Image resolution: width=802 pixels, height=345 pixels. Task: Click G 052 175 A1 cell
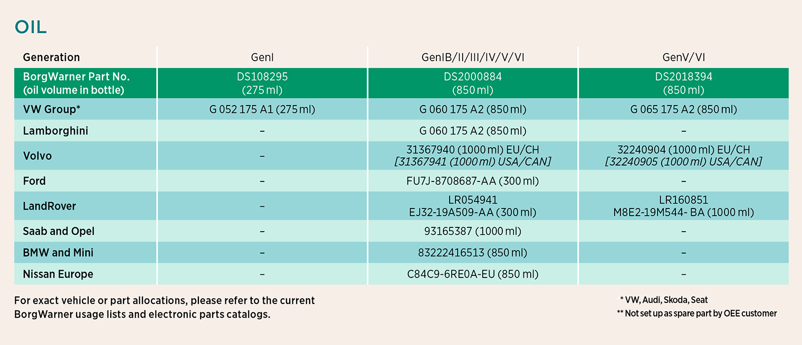click(x=262, y=110)
